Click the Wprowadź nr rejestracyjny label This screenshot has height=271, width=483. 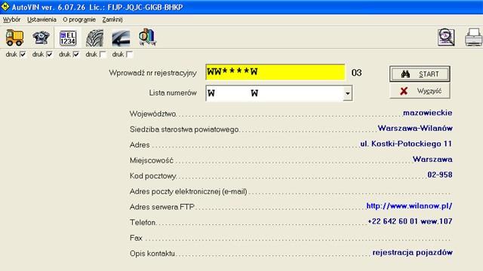(x=152, y=73)
